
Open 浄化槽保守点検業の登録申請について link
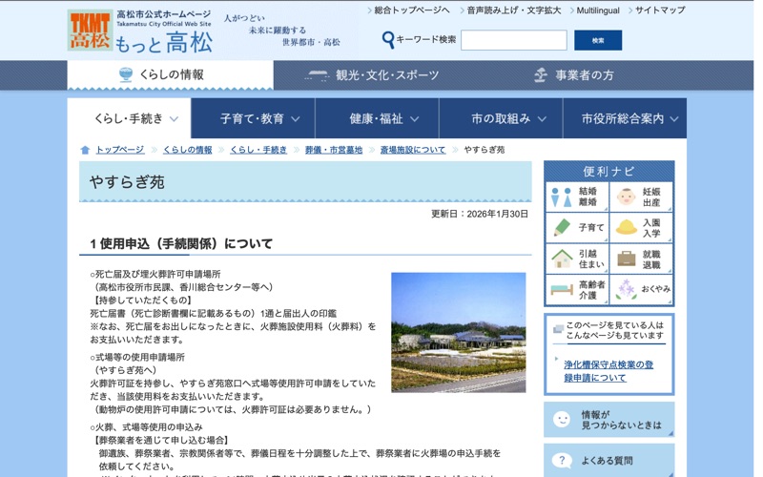[x=608, y=371]
